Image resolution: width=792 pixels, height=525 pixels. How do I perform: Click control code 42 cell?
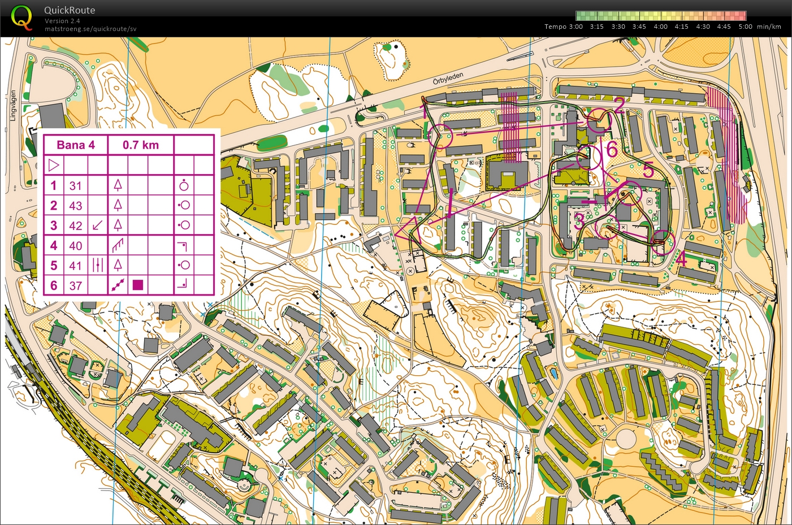pos(76,225)
